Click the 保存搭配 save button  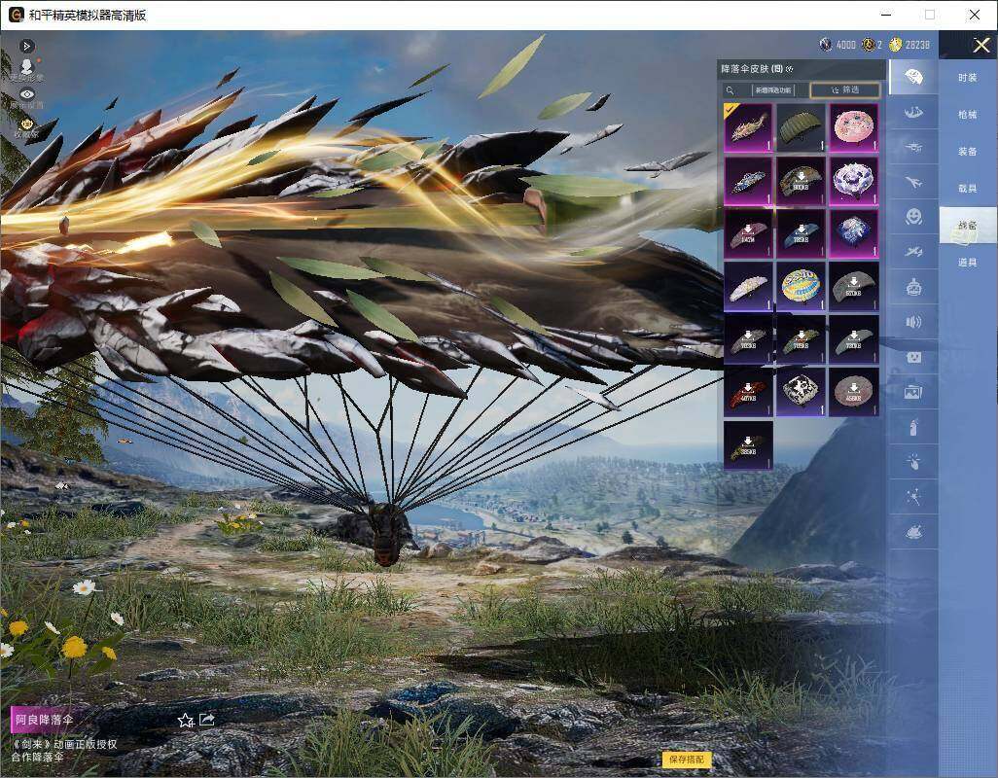pos(687,759)
